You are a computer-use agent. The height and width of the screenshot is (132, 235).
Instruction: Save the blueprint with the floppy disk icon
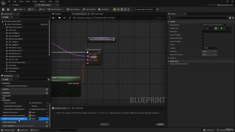[3, 10]
